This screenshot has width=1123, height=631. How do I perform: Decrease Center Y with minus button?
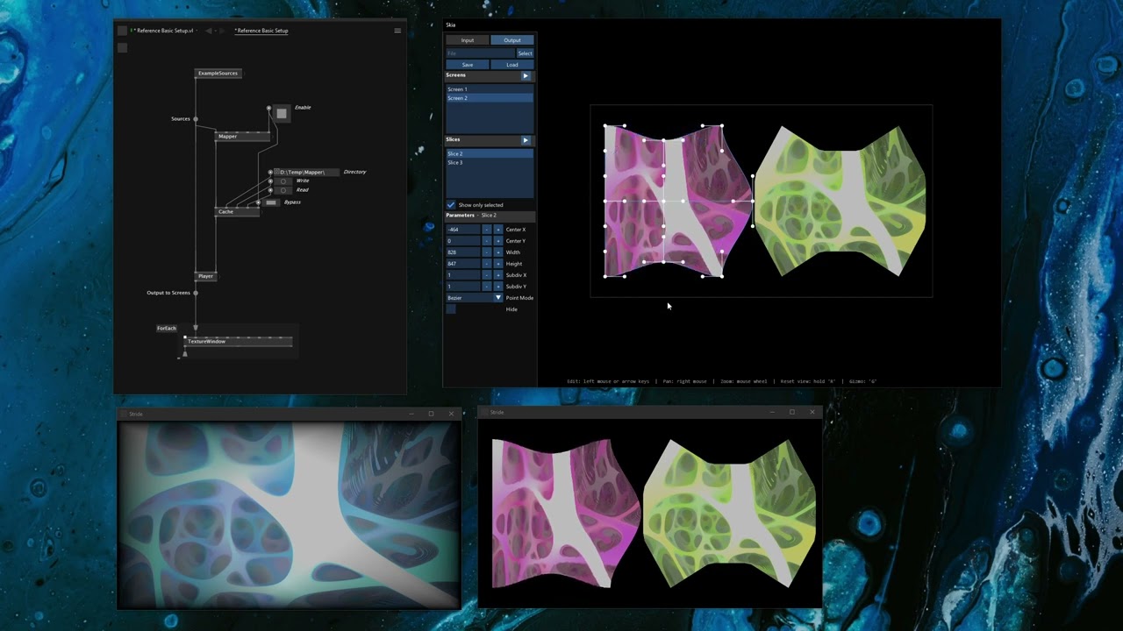coord(487,241)
